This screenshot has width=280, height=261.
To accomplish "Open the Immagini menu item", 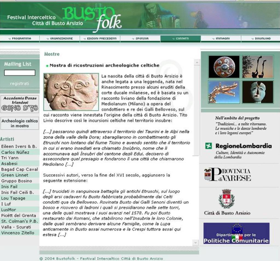I will coord(221,38).
